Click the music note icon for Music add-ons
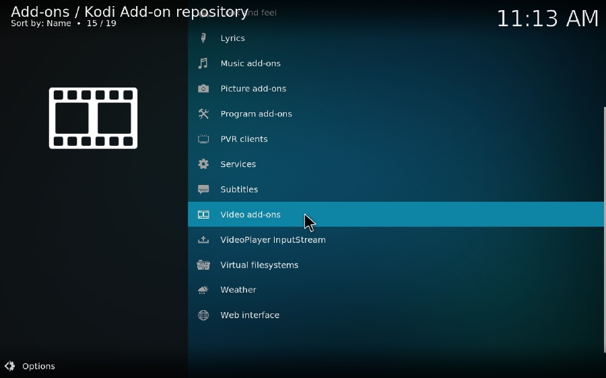The image size is (606, 378). [203, 63]
